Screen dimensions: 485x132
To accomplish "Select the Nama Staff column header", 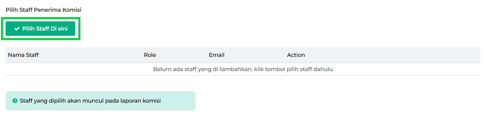I will (23, 55).
